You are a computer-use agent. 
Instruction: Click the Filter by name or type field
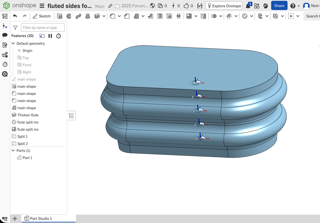(43, 28)
